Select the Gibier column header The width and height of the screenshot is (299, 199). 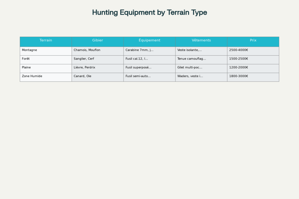[98, 42]
